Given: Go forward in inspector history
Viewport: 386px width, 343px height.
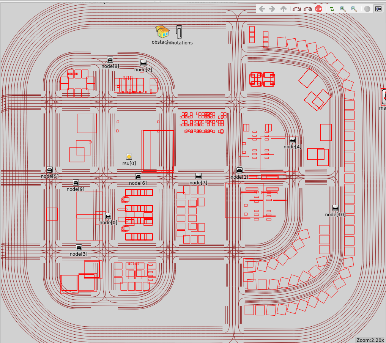Looking at the screenshot, I should (272, 9).
